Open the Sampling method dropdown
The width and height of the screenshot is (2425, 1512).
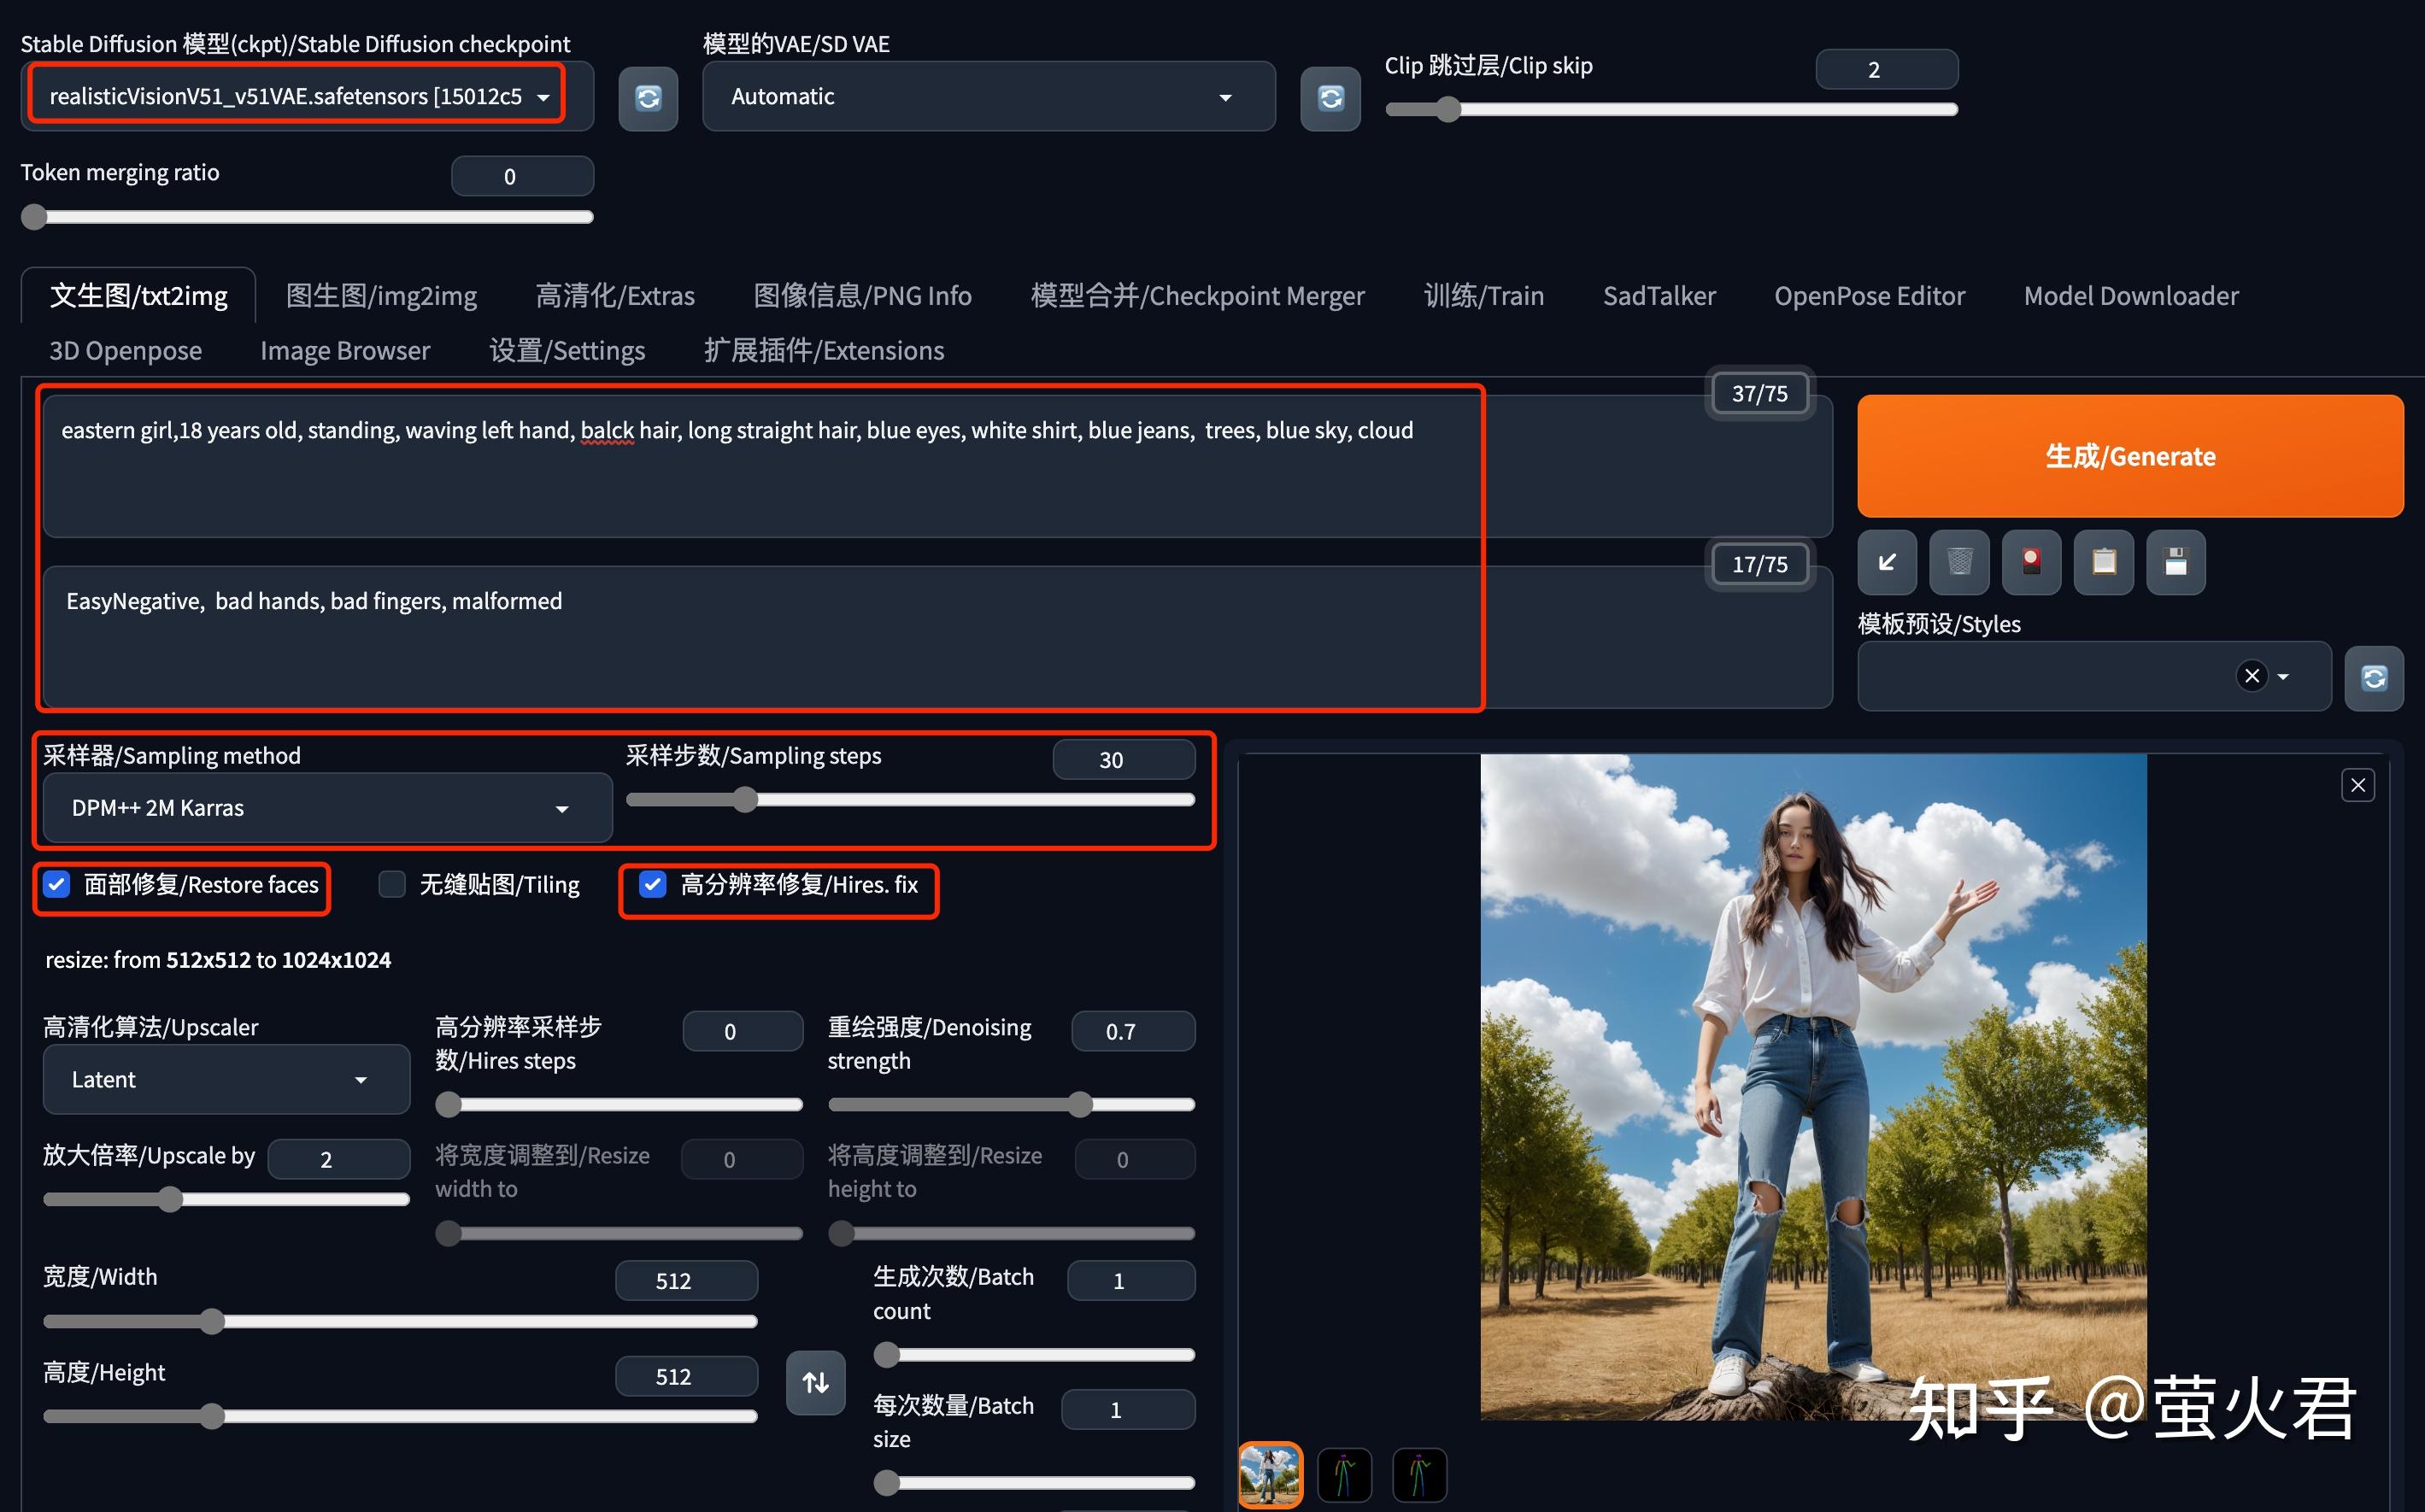(324, 807)
